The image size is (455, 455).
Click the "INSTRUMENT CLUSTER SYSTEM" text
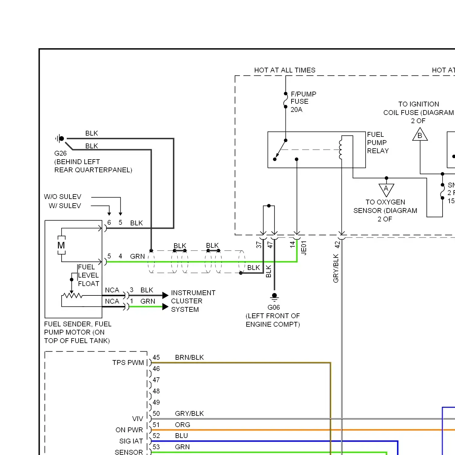click(x=193, y=301)
